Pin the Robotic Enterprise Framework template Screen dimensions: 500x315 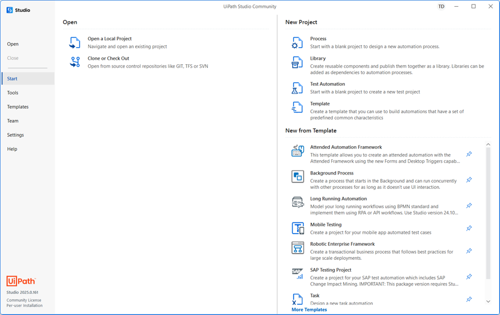[x=469, y=251]
